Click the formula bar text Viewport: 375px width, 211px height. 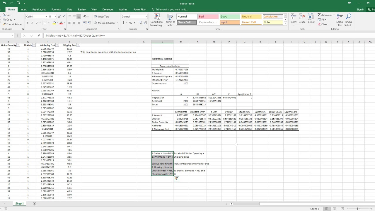[x=75, y=35]
